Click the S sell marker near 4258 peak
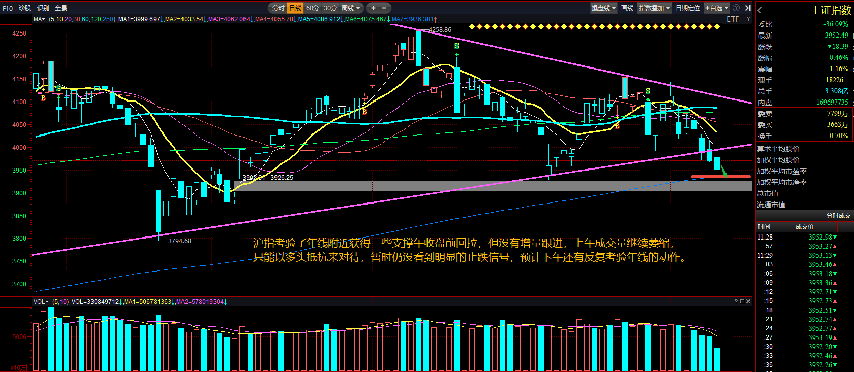The image size is (854, 372). click(x=456, y=46)
